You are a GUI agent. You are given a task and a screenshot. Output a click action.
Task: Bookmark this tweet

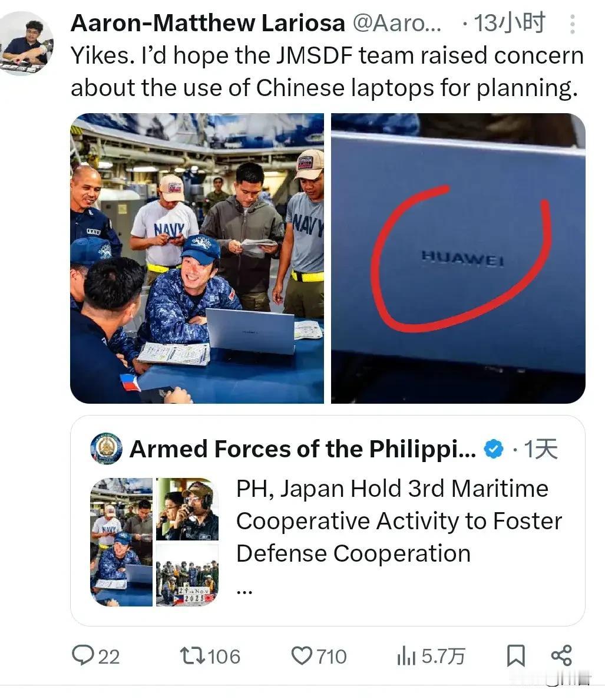tap(515, 656)
